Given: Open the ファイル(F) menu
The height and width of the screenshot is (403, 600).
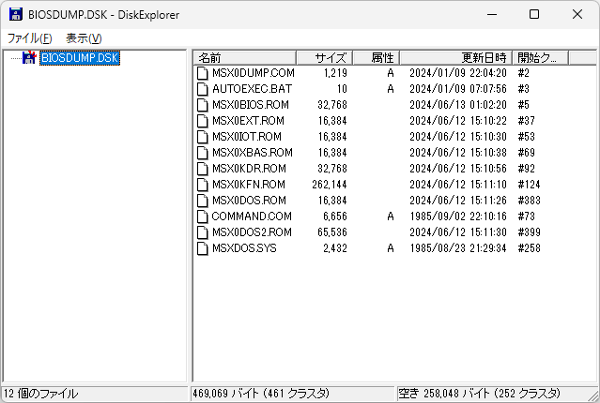Looking at the screenshot, I should coord(29,38).
